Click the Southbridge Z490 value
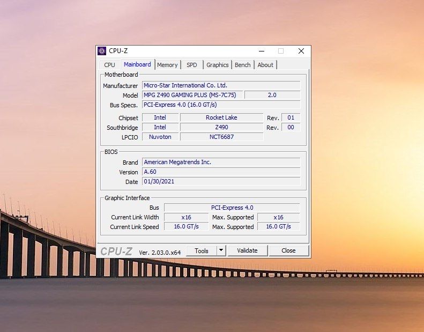Screen dimensions: 424x332 click(221, 127)
